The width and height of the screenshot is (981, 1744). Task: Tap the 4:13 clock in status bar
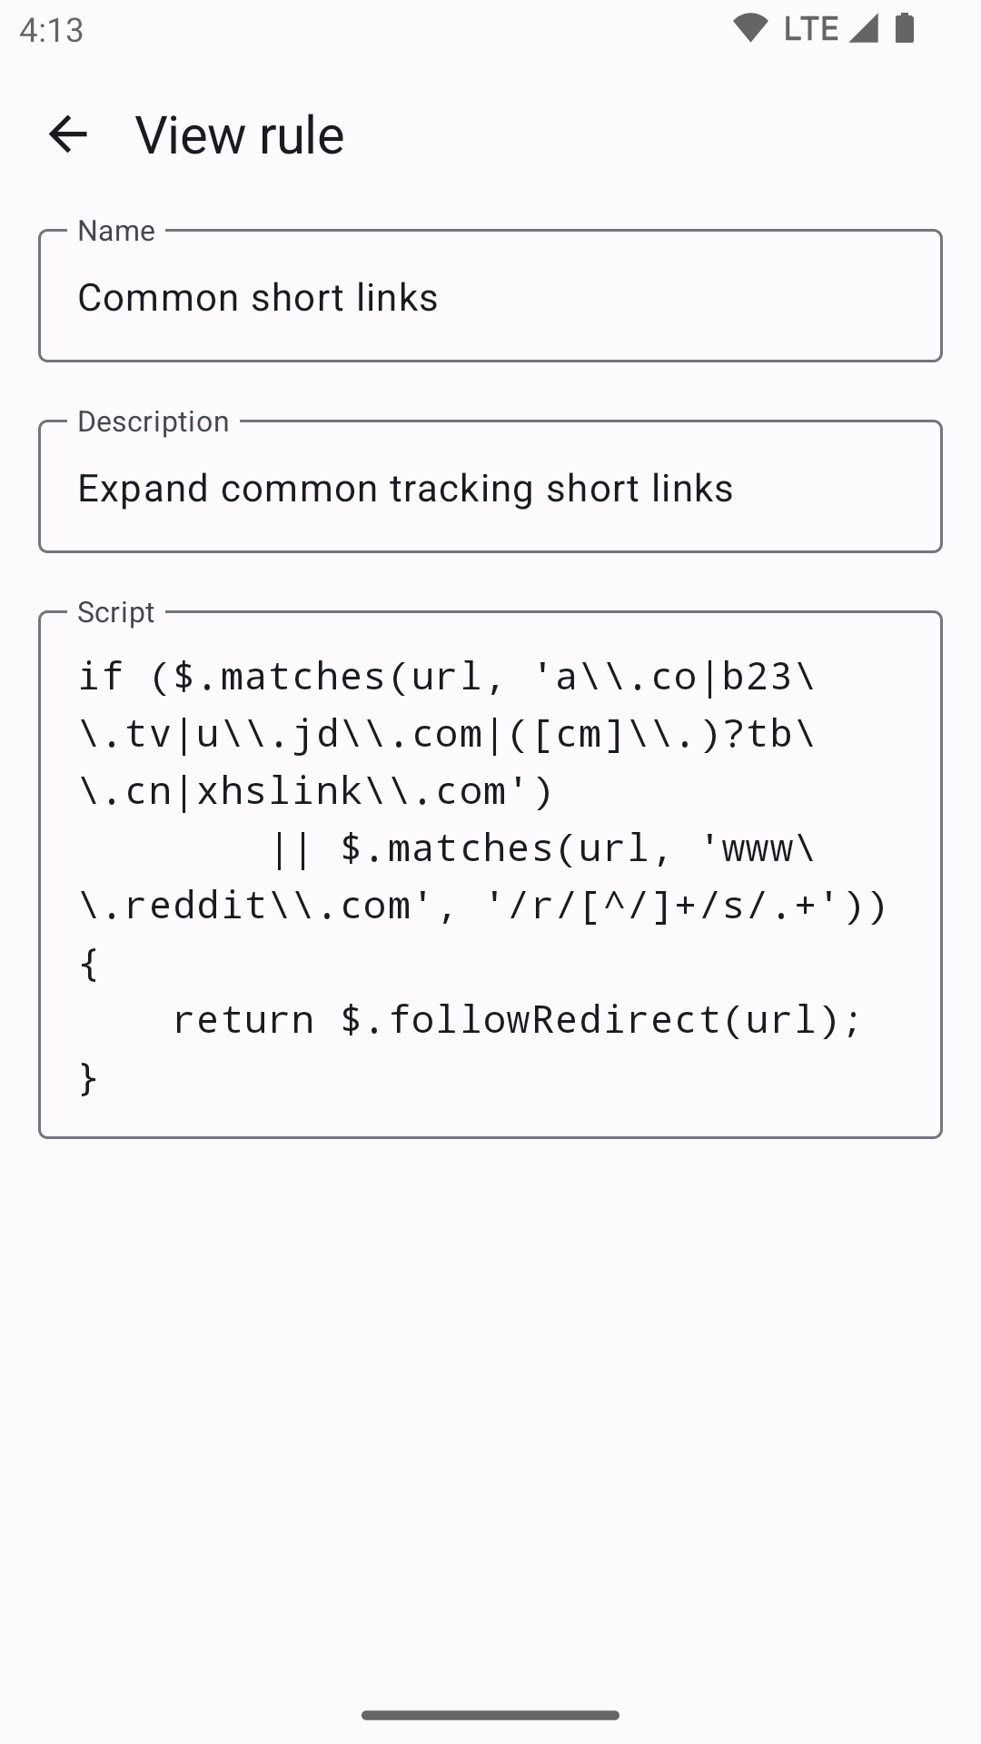pyautogui.click(x=51, y=31)
